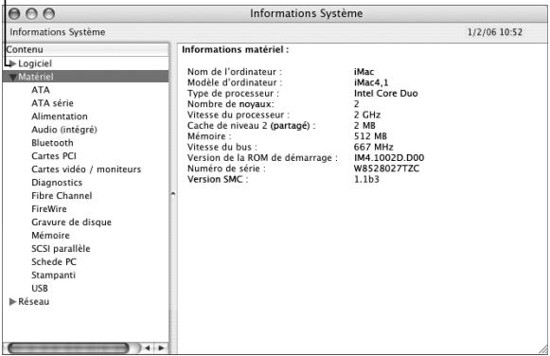Select SCSI parallèle entry
This screenshot has height=356, width=550.
[61, 249]
